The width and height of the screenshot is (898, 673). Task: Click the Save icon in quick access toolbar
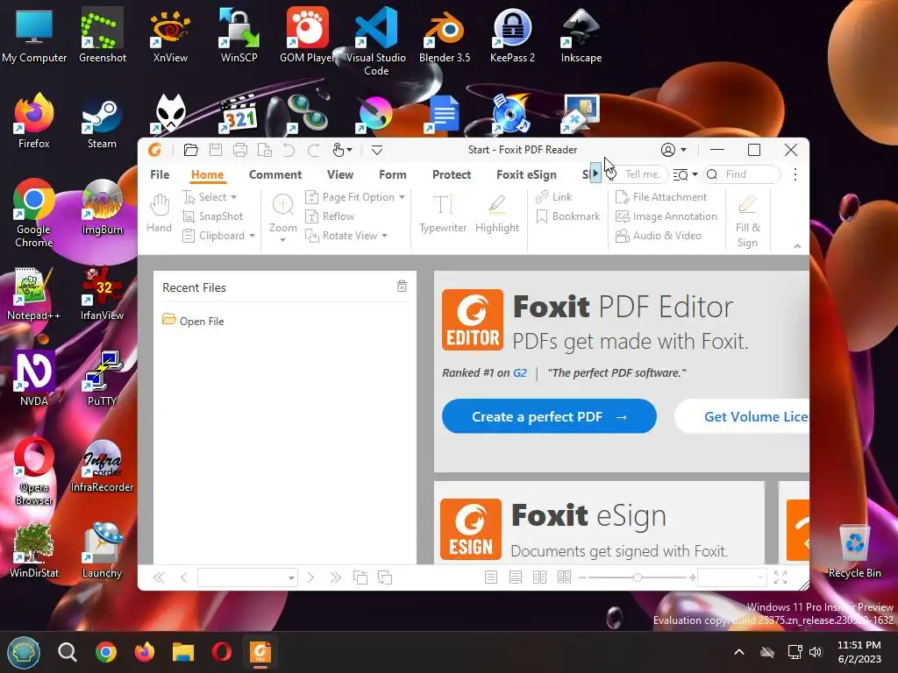pyautogui.click(x=216, y=151)
